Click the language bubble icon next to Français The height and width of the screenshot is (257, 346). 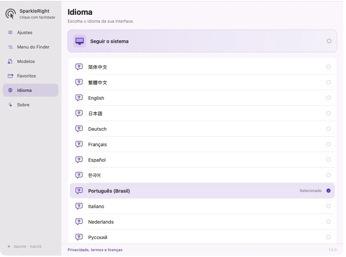79,144
